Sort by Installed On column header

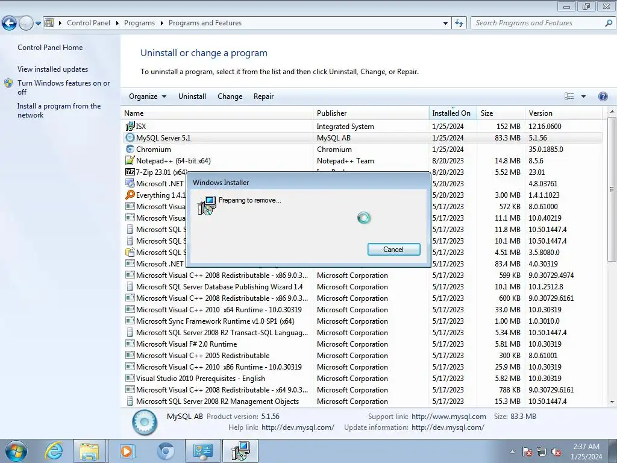[x=453, y=113]
